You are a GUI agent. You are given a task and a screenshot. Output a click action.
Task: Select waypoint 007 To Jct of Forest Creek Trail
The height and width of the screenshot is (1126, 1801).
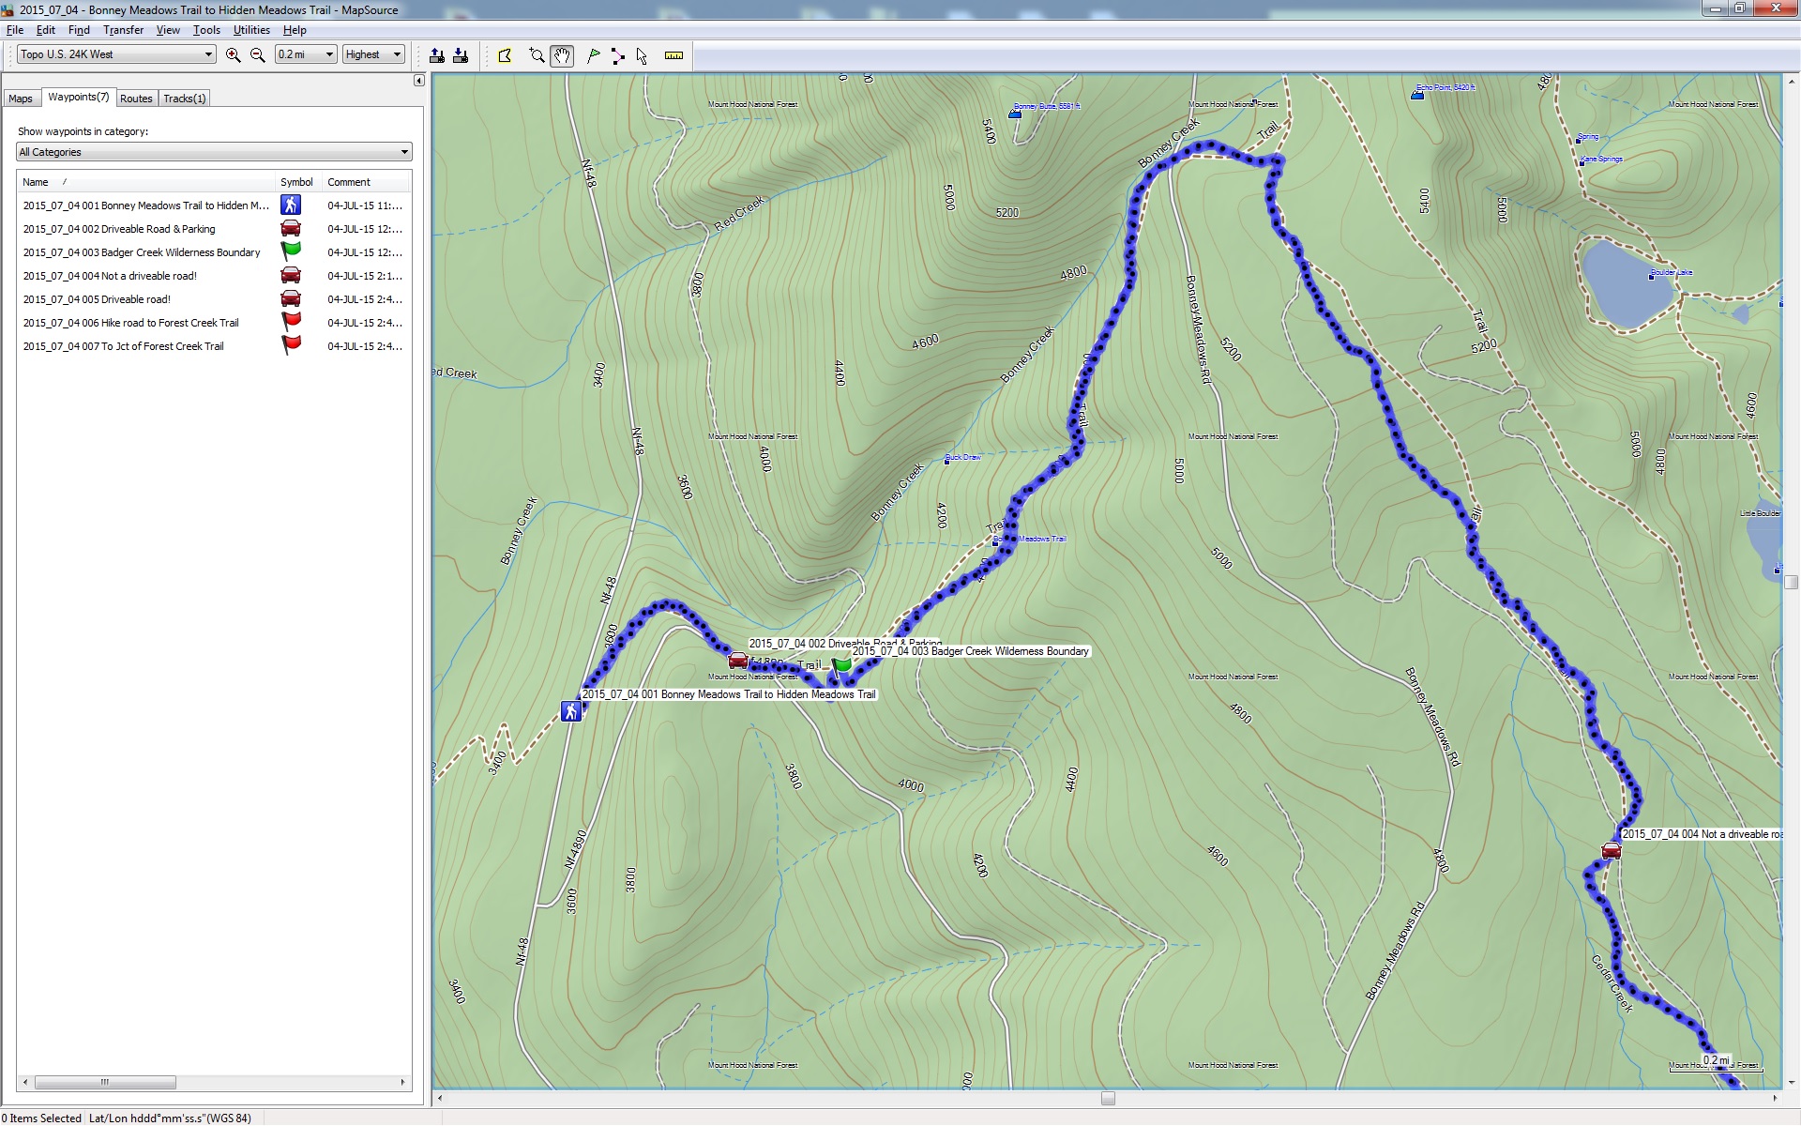214,346
